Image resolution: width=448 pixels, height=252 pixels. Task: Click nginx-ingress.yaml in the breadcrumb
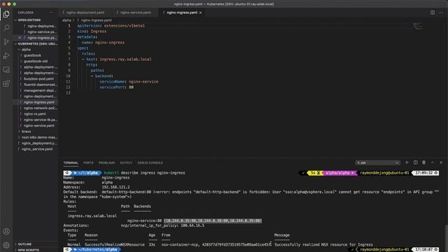(x=96, y=20)
